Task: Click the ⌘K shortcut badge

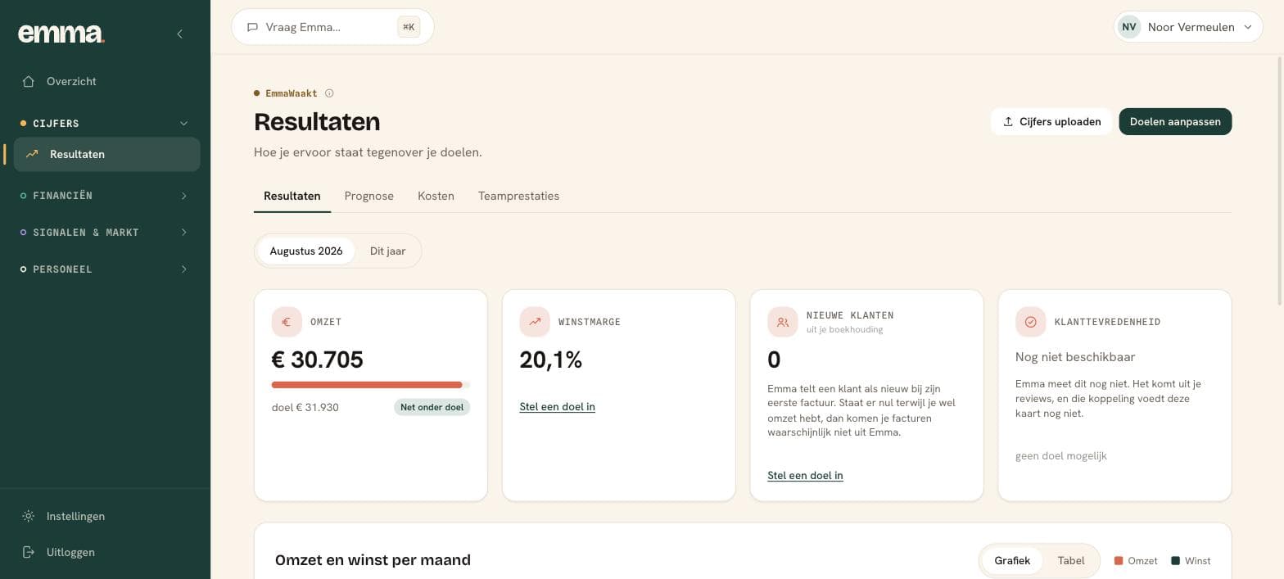Action: pyautogui.click(x=409, y=27)
